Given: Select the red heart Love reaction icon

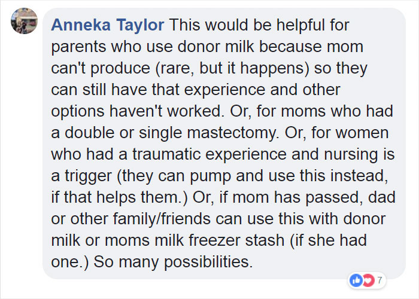Looking at the screenshot, I should coord(368,280).
